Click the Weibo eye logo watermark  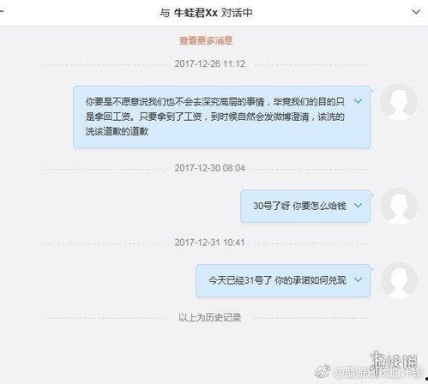(x=323, y=371)
